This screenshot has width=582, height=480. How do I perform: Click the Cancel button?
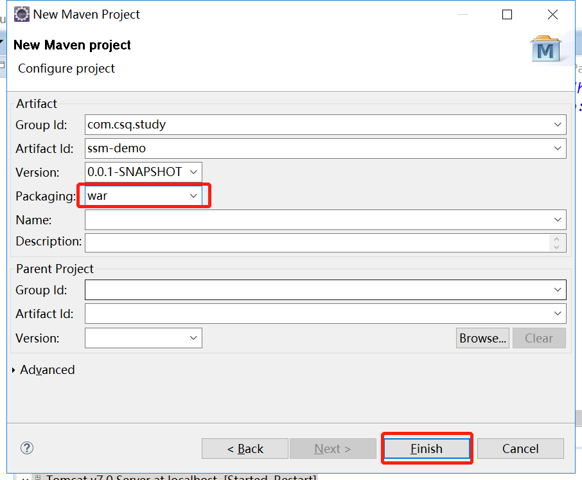click(x=520, y=449)
